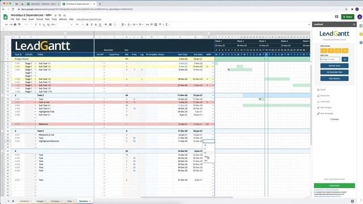Open the Add-ons menu
363x204 pixels.
(x=63, y=19)
